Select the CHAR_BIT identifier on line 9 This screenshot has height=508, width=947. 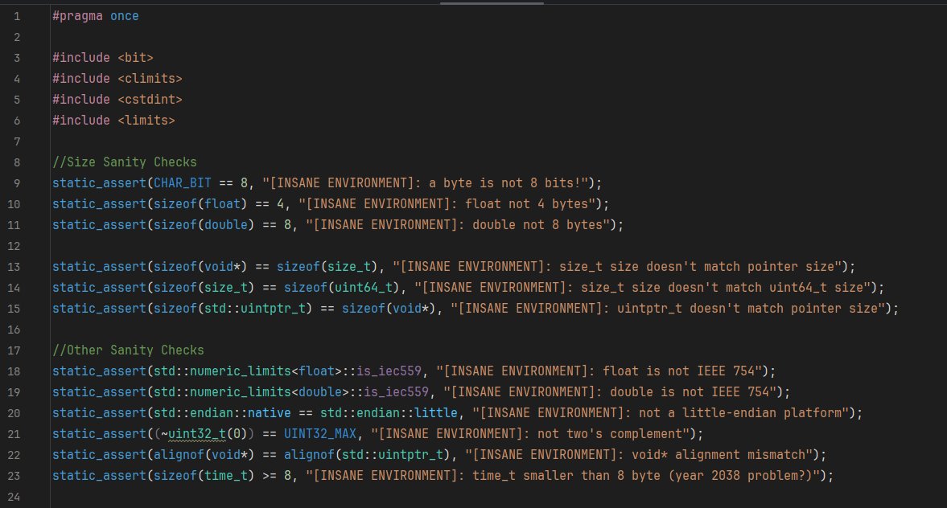[x=182, y=182]
